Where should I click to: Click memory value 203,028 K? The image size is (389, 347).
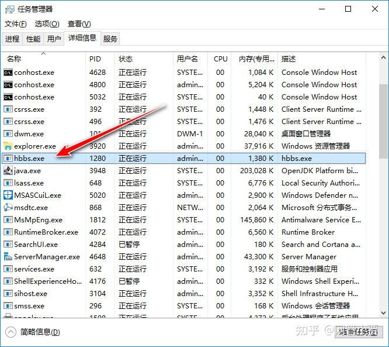[256, 171]
